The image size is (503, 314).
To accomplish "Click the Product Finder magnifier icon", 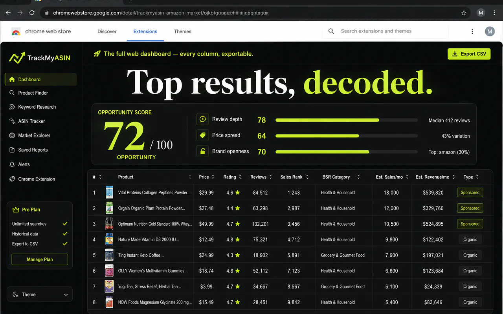I will coord(12,93).
